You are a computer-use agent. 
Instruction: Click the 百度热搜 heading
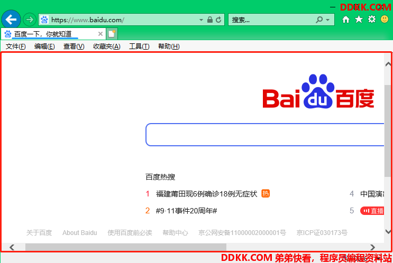[160, 177]
